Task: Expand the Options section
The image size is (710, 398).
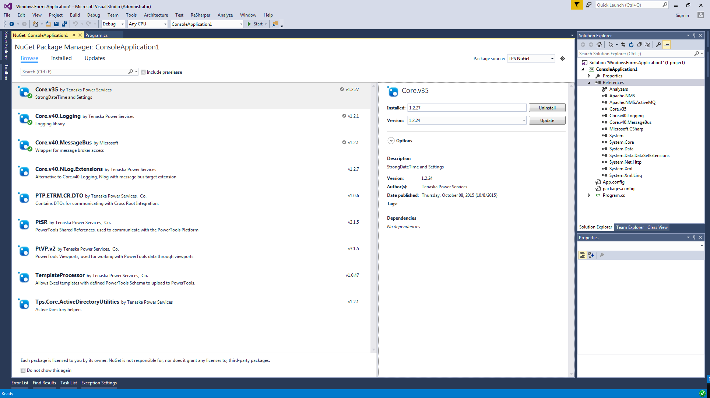Action: (391, 141)
